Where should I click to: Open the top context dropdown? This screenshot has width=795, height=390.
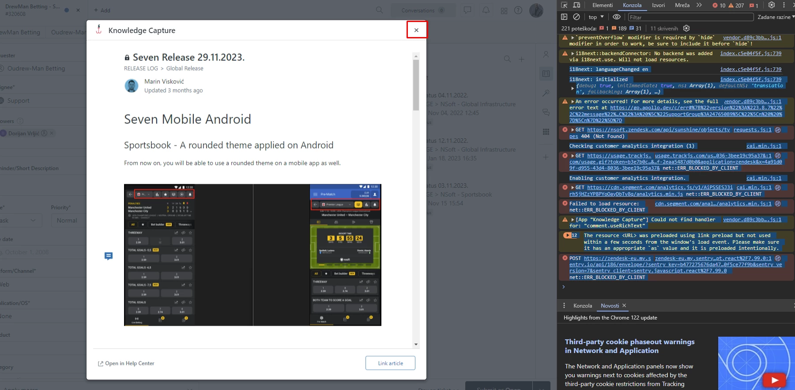point(596,17)
